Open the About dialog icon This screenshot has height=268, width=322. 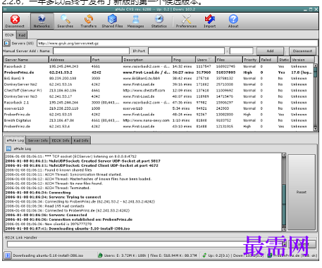233,21
